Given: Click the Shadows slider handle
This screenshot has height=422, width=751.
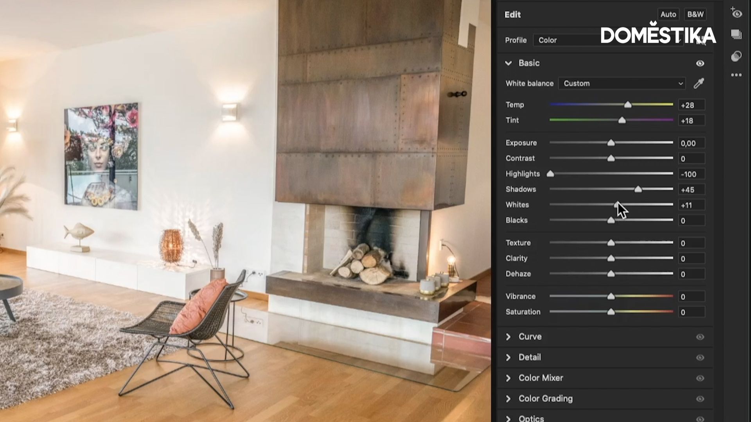Looking at the screenshot, I should 638,190.
